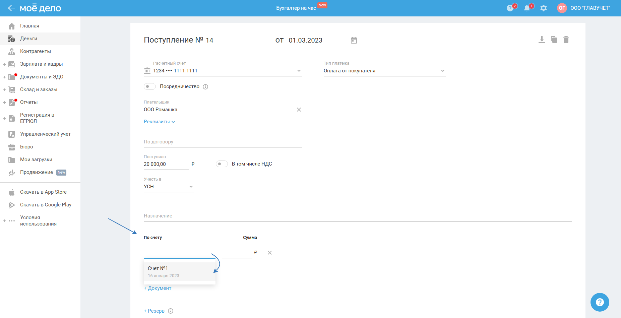Go to Главная in sidebar
Screen dimensions: 621x318
[x=29, y=26]
